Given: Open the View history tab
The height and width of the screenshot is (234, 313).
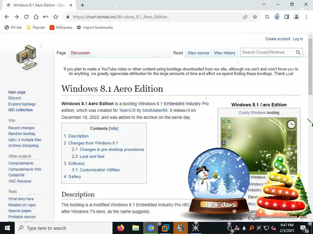Looking at the screenshot, I should point(225,53).
